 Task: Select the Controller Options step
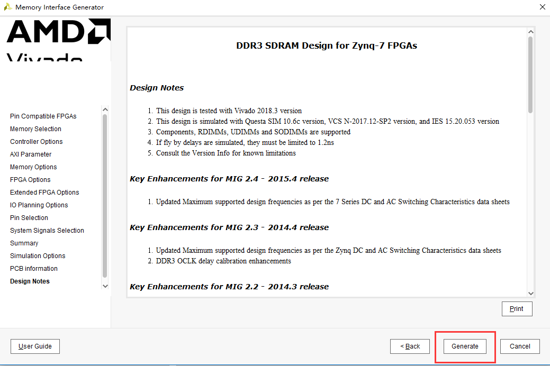pos(37,142)
